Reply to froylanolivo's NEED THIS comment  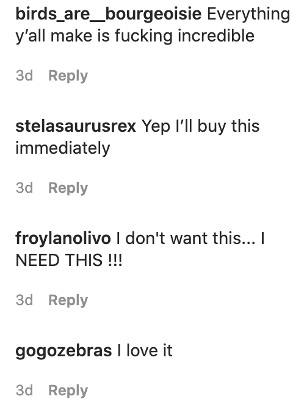tap(68, 300)
